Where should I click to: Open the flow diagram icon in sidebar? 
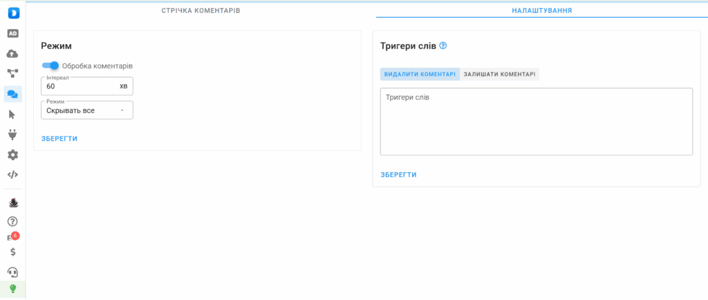12,73
